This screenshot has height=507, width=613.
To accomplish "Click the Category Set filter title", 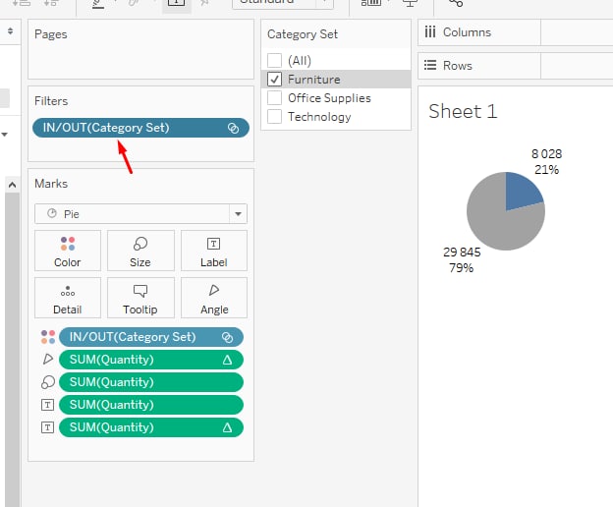I will click(x=303, y=34).
